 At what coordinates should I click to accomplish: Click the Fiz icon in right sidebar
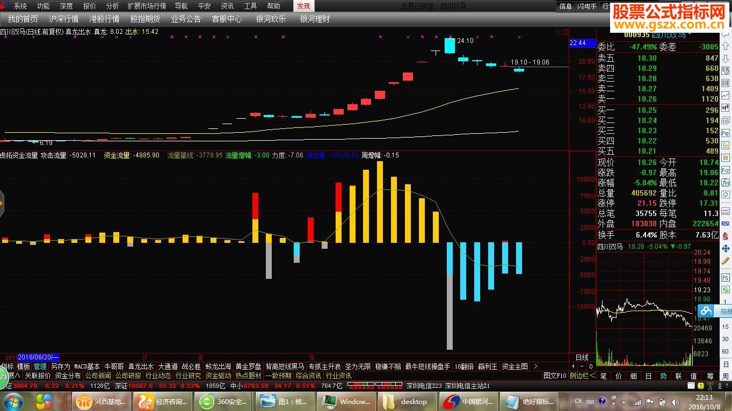725,170
